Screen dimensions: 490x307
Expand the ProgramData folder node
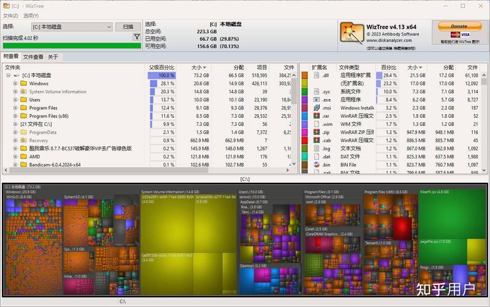coord(15,132)
